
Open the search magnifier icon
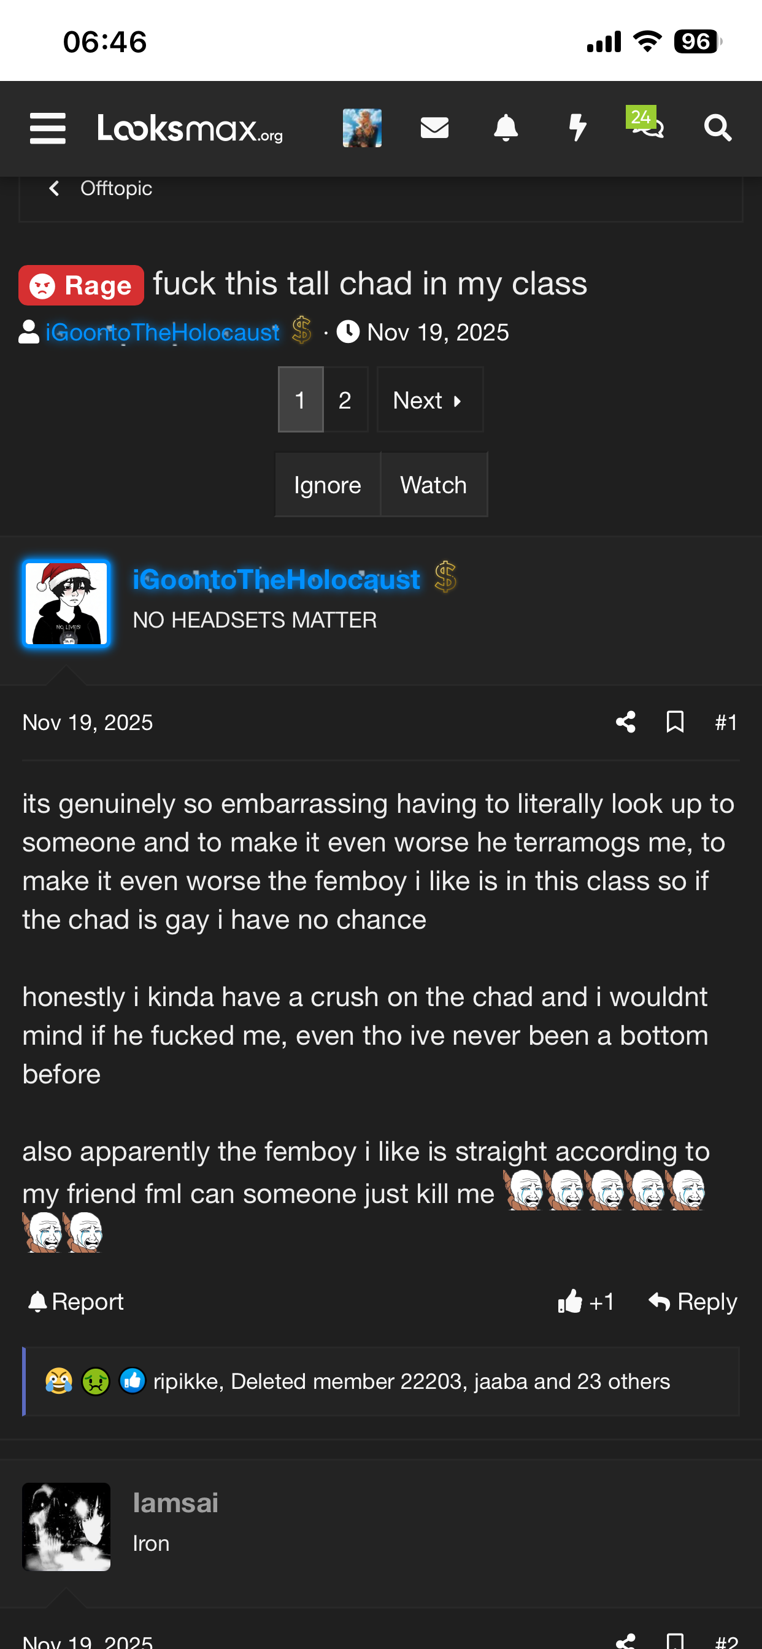[x=718, y=128]
